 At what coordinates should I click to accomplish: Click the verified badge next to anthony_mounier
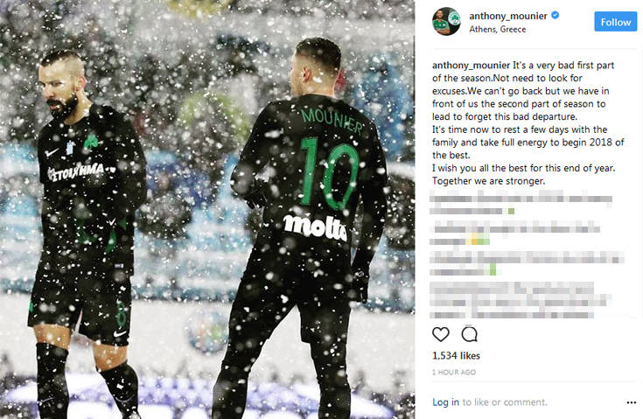(x=556, y=16)
